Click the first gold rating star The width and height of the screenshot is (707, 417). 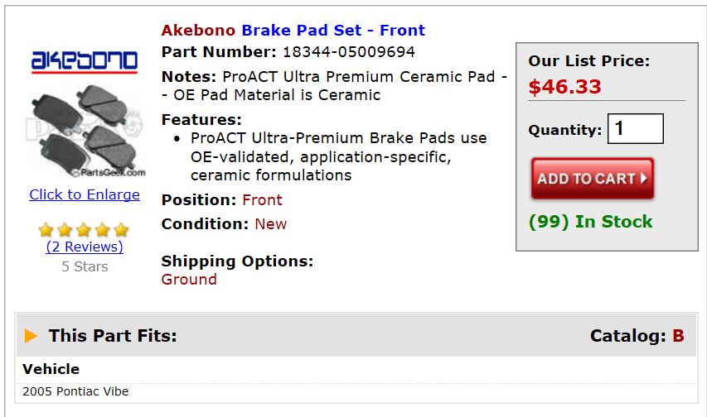click(x=46, y=230)
